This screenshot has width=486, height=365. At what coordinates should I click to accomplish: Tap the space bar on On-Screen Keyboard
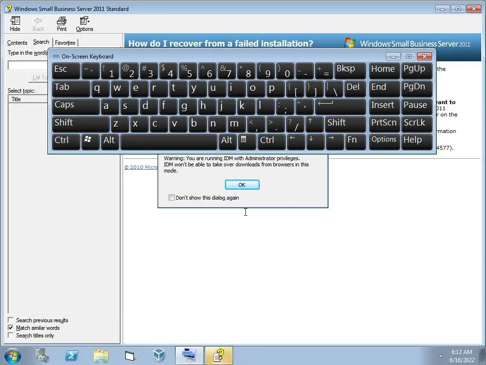(169, 142)
